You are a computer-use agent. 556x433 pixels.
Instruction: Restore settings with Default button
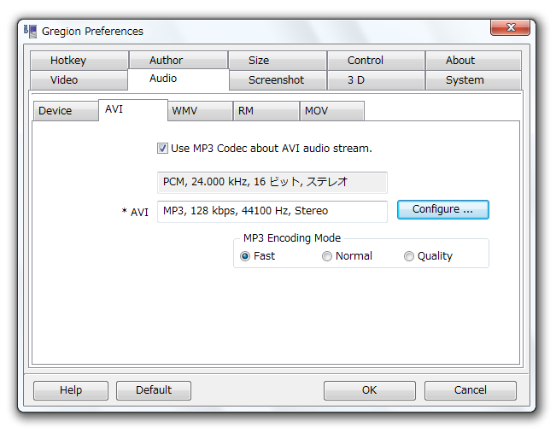pyautogui.click(x=154, y=390)
